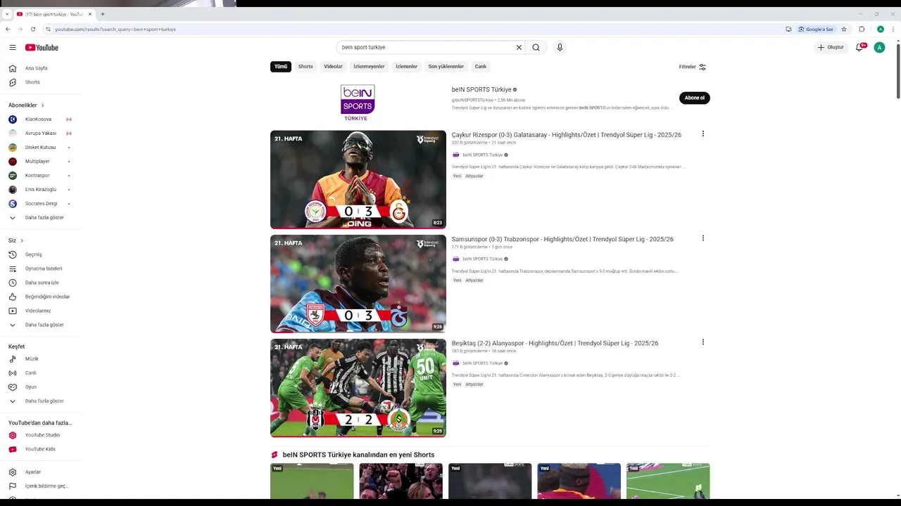Open the Socrates Dergi subscription
901x506 pixels.
coord(41,204)
